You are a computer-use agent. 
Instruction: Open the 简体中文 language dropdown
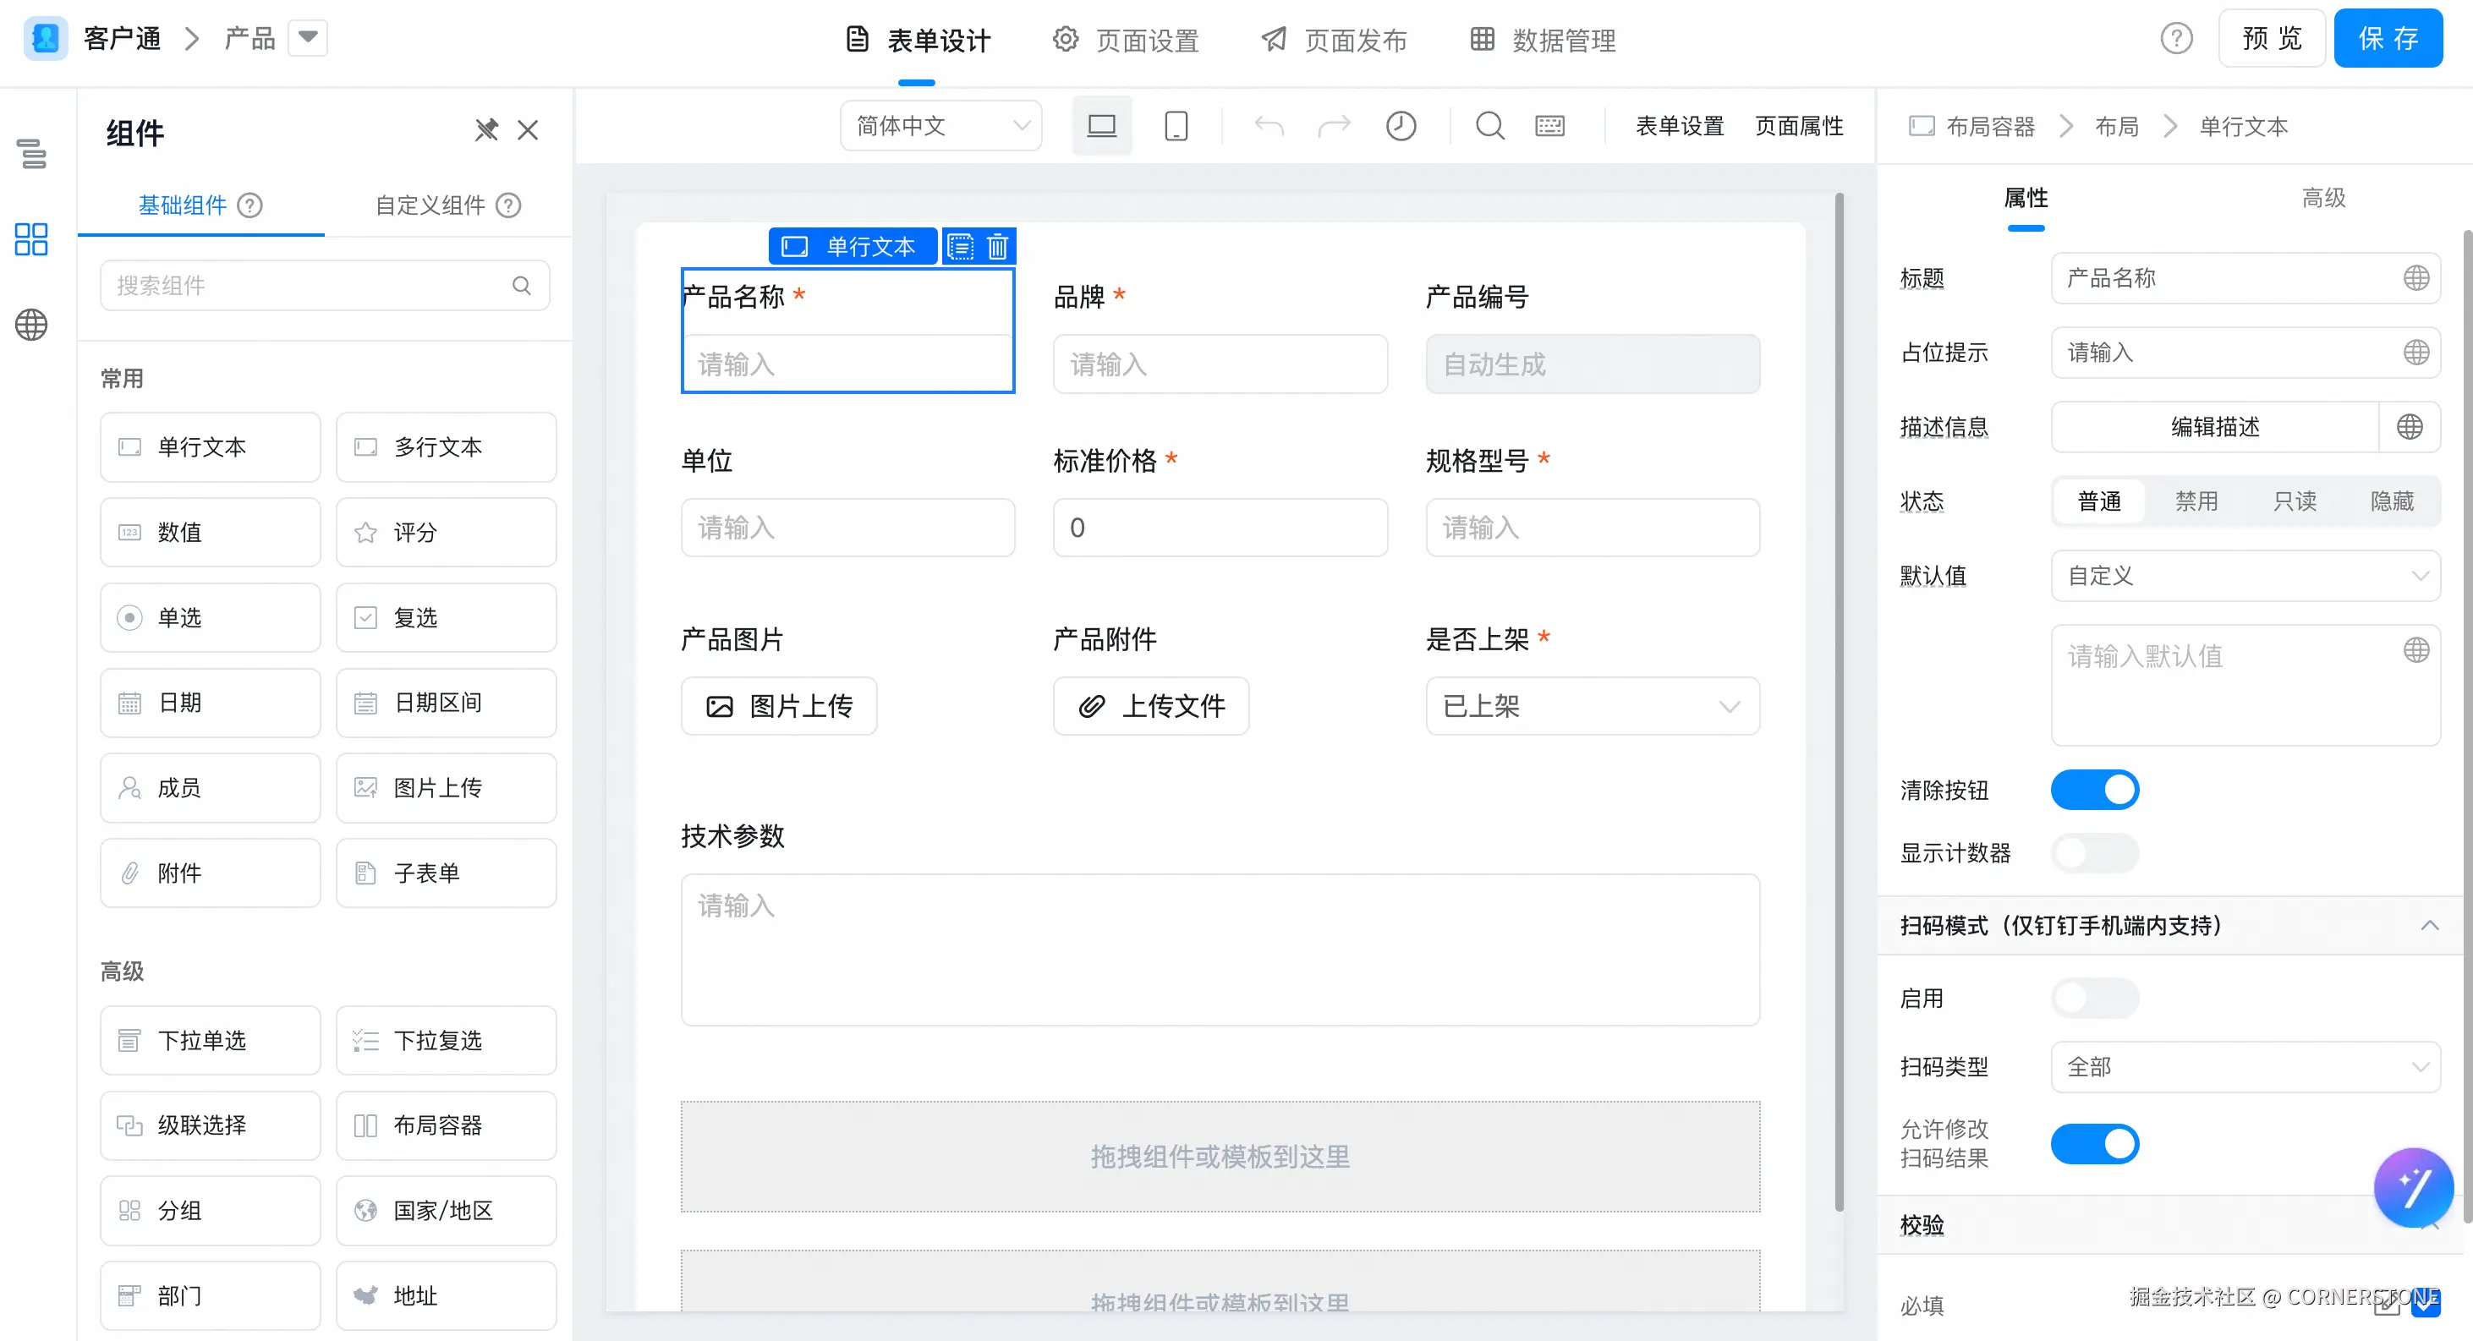click(940, 126)
